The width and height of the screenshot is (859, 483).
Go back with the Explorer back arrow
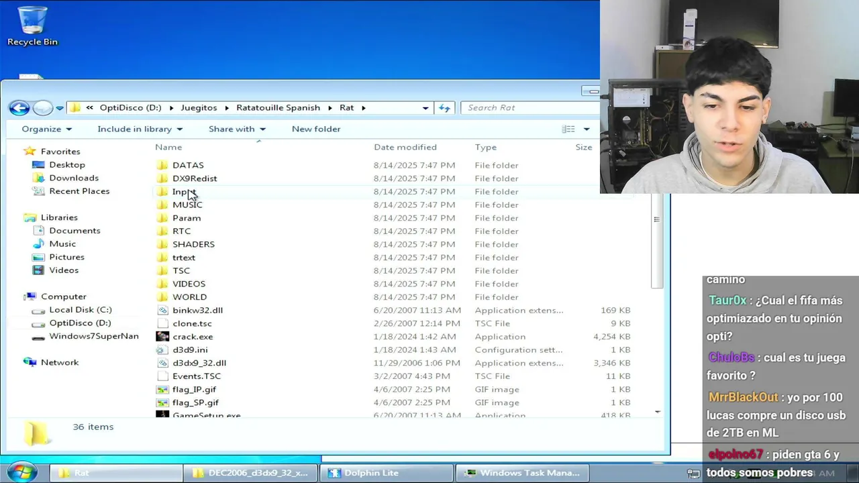[19, 108]
